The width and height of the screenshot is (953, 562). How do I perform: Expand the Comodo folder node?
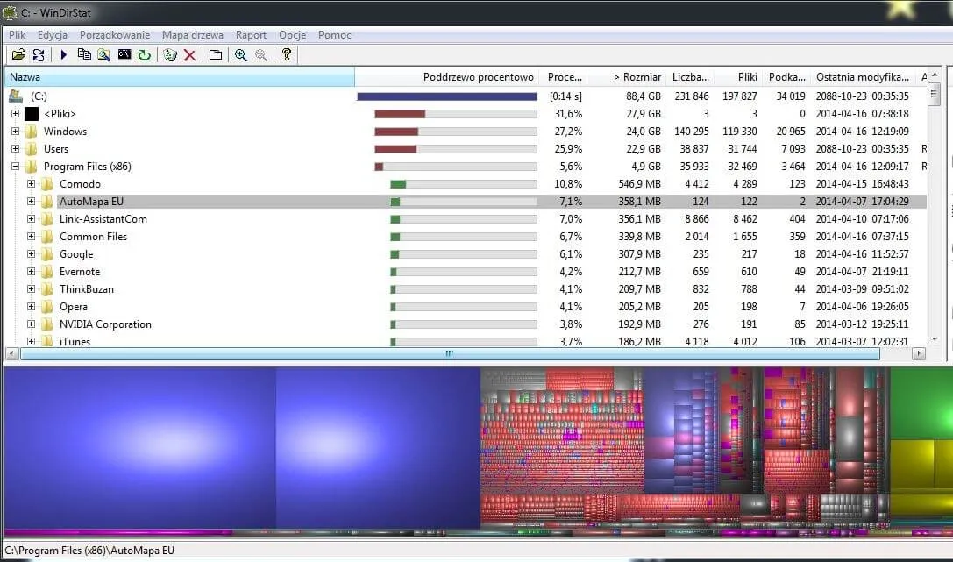click(32, 184)
